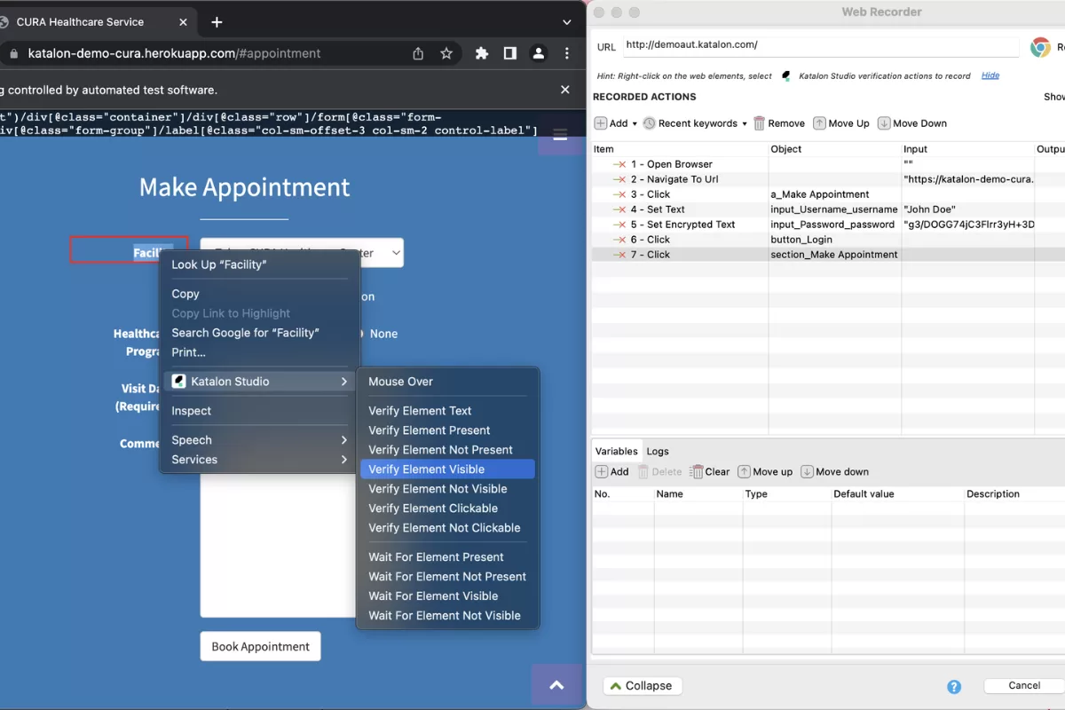1065x710 pixels.
Task: Click the Chrome browser icon beside the URL field
Action: point(1039,46)
